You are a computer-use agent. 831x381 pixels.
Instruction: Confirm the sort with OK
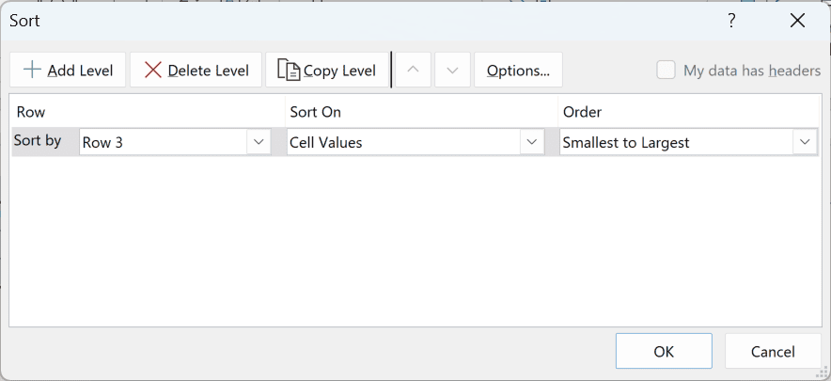point(664,351)
